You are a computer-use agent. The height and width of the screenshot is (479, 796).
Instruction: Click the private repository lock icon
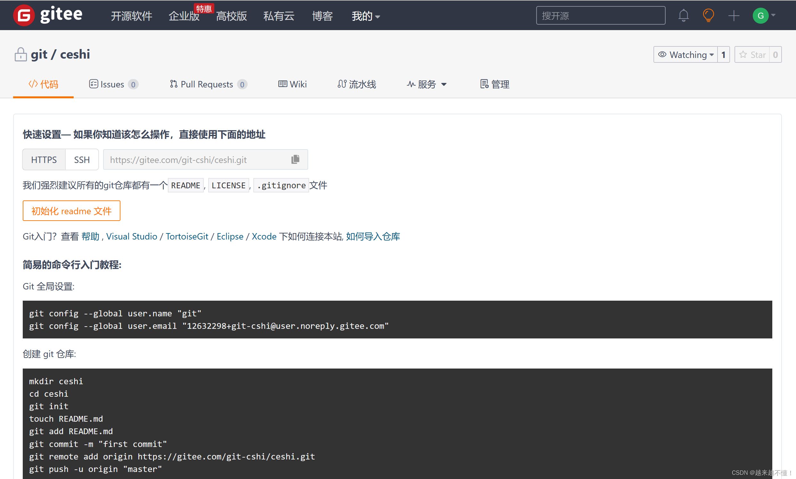(x=21, y=54)
